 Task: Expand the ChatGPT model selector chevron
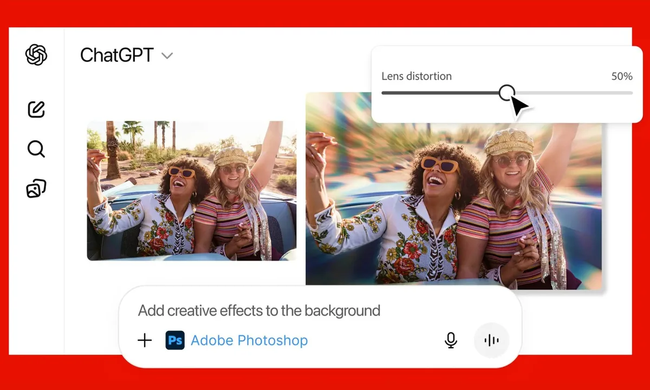[167, 56]
